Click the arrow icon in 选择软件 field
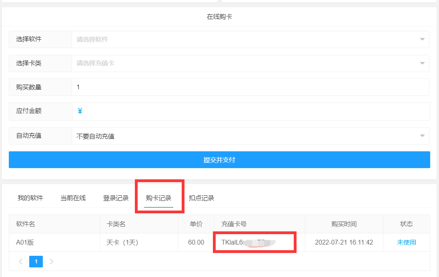 [x=422, y=40]
